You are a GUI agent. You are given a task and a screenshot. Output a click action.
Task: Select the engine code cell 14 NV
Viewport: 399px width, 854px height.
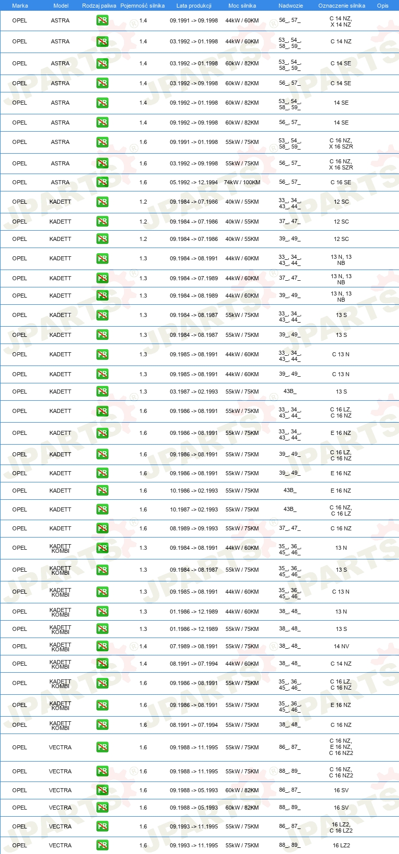pos(341,647)
